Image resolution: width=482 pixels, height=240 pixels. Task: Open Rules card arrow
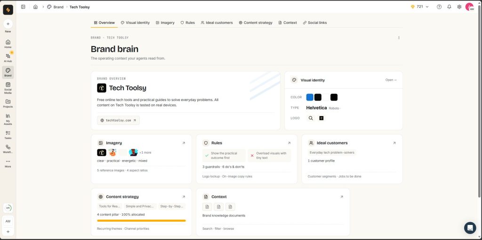tap(289, 143)
